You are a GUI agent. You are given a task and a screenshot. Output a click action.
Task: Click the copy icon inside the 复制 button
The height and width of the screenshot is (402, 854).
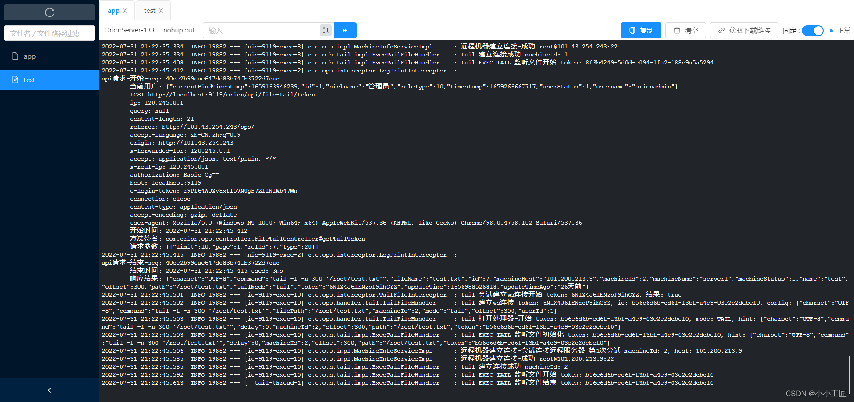point(633,30)
